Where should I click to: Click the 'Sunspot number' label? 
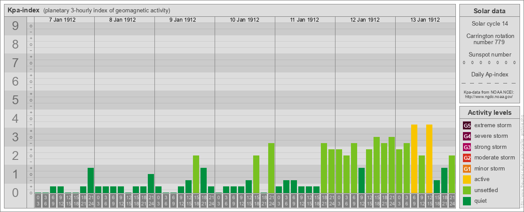click(490, 55)
